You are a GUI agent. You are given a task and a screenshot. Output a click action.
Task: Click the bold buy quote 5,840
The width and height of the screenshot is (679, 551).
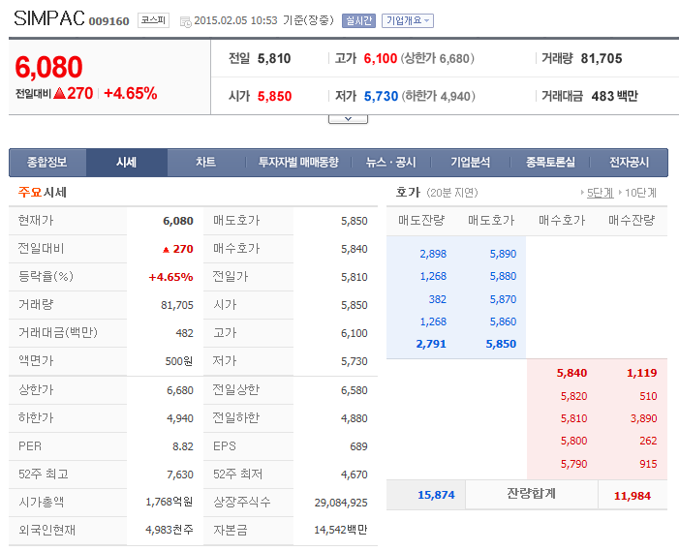572,373
